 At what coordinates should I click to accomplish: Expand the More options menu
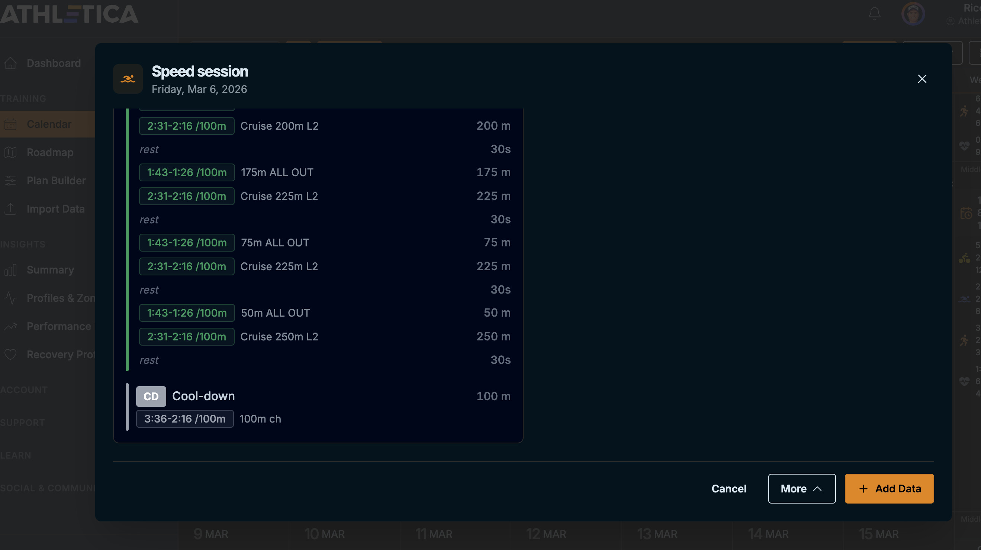tap(802, 488)
